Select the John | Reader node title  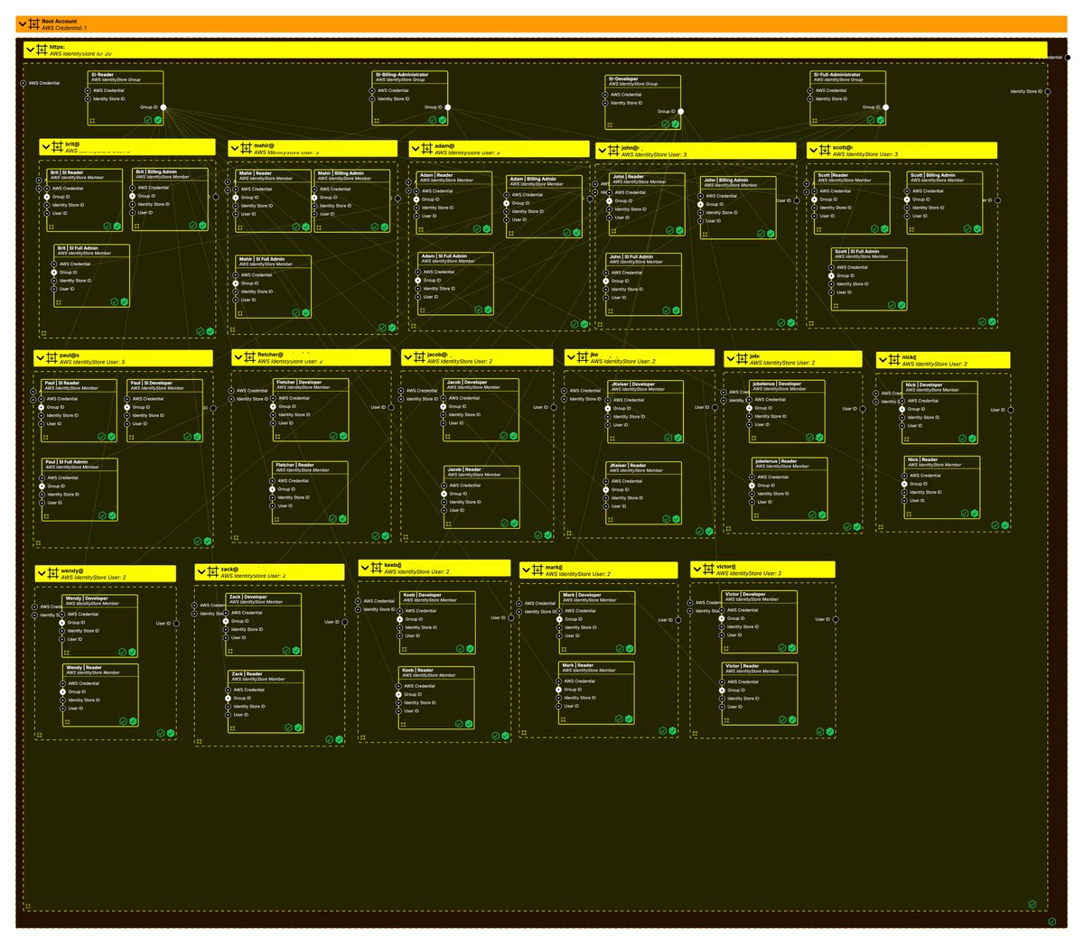629,177
